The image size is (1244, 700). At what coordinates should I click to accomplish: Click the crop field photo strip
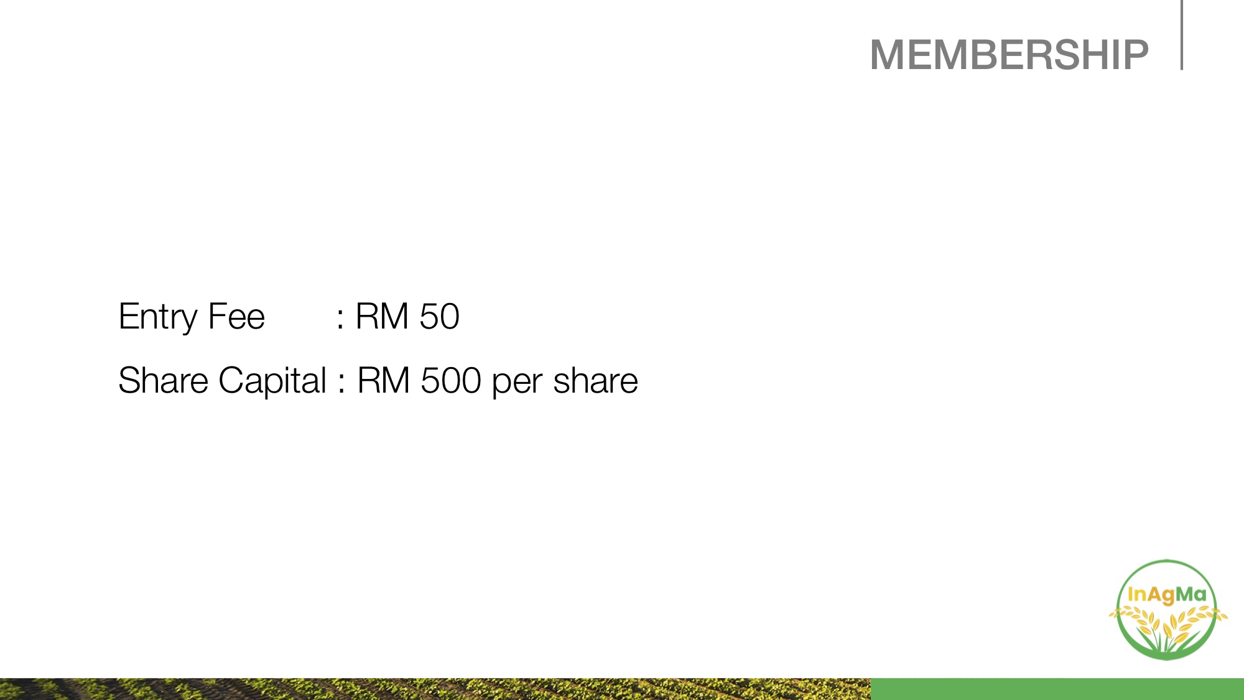tap(435, 689)
